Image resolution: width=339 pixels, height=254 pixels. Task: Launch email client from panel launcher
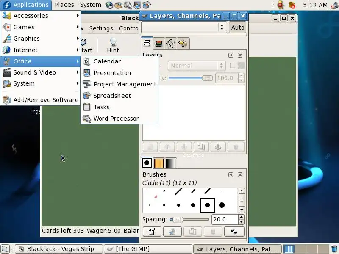[x=119, y=5]
